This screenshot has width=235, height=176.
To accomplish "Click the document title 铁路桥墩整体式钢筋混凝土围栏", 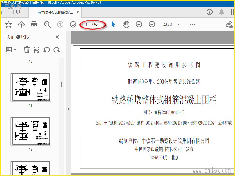I will (164, 100).
